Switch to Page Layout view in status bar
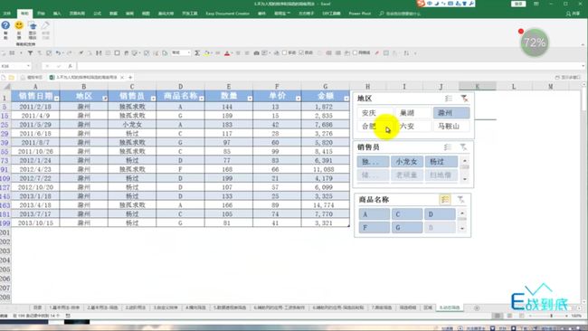588x331 pixels. 509,316
